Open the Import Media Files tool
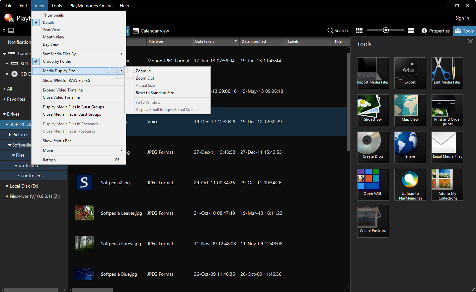Image resolution: width=476 pixels, height=292 pixels. coord(373,73)
